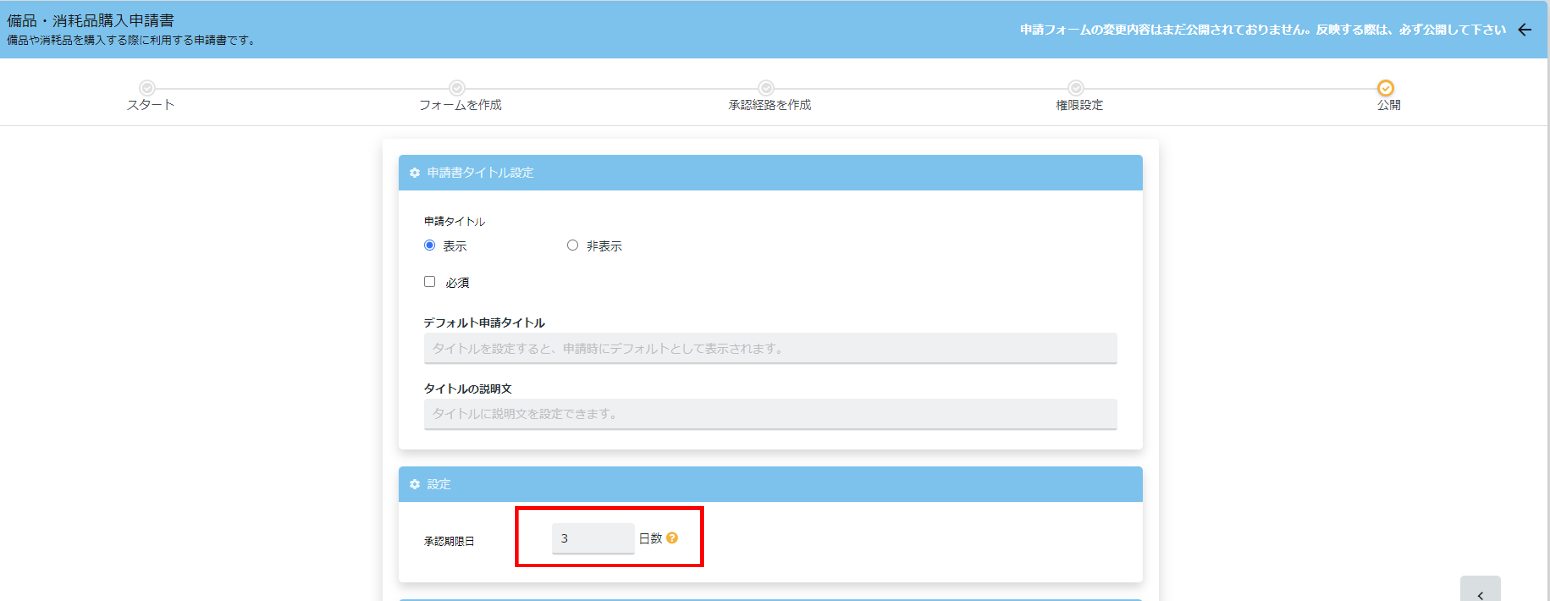The width and height of the screenshot is (1550, 601).
Task: Click the 申請書タイトル設定 section header
Action: (x=770, y=173)
